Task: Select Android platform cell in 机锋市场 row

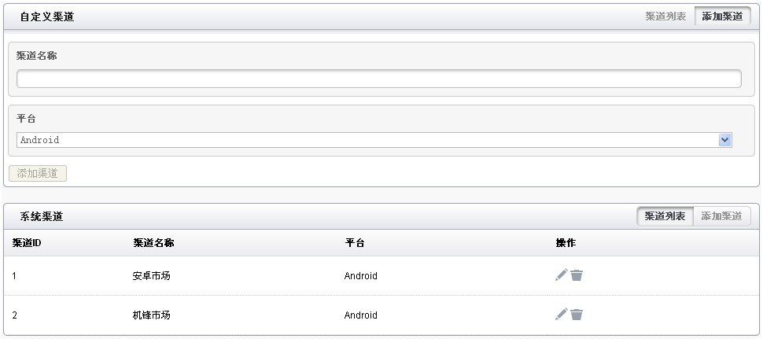Action: tap(360, 315)
